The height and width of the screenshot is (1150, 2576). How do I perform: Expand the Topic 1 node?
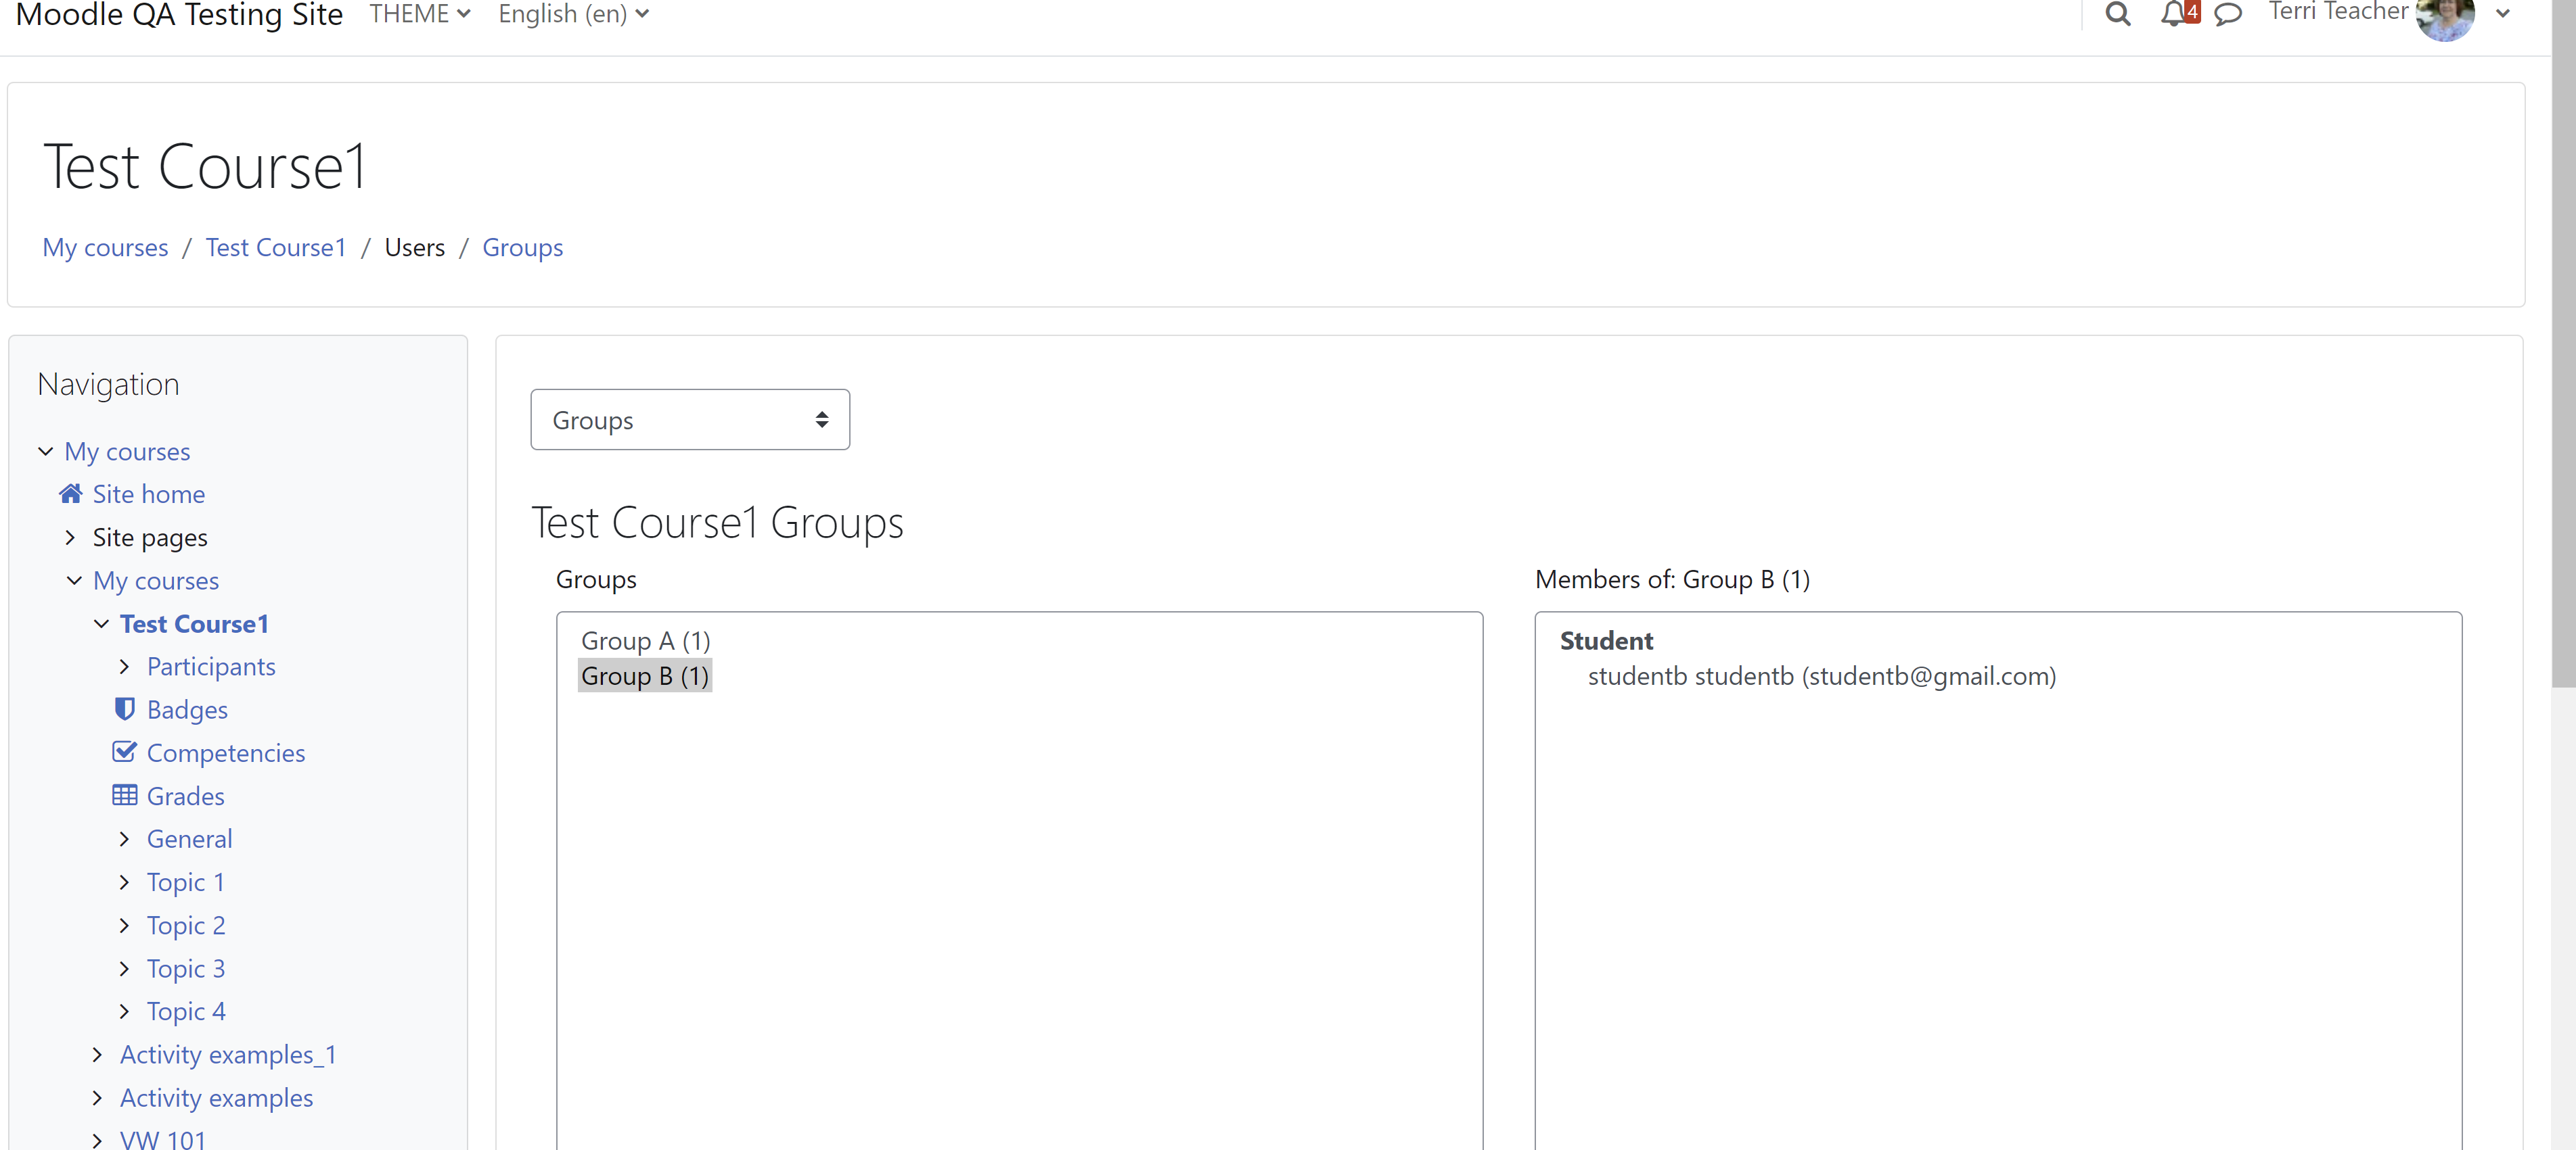(x=124, y=882)
